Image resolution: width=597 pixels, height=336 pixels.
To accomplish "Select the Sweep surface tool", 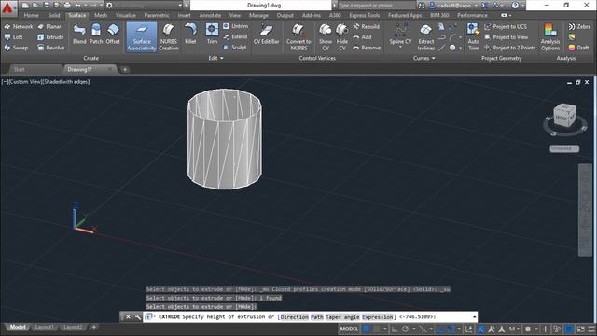I will coord(16,48).
